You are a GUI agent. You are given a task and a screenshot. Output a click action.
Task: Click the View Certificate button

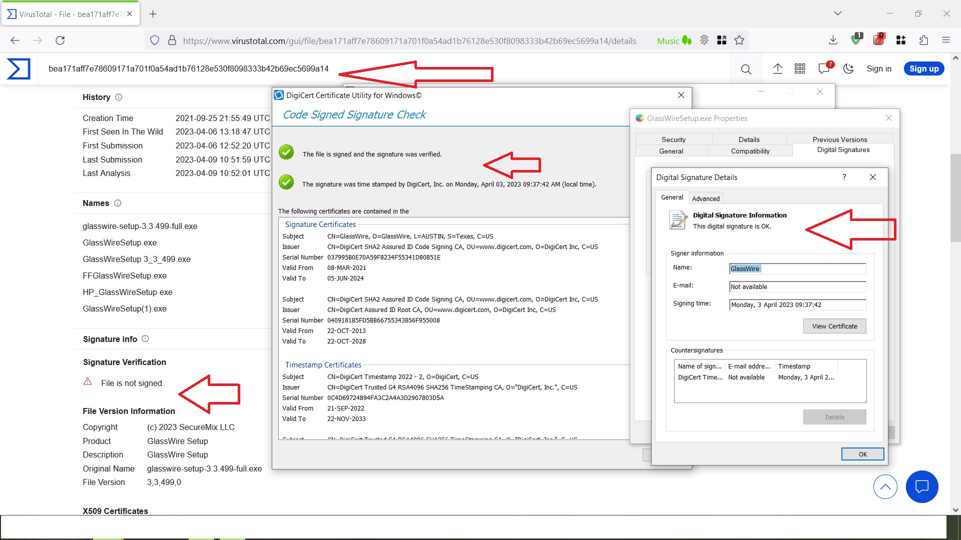834,326
